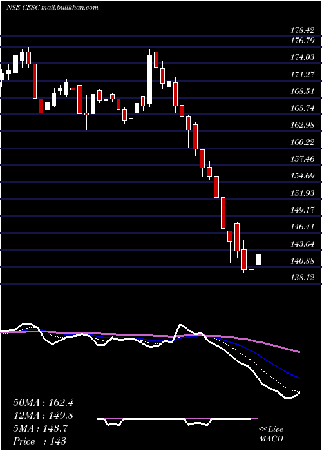Viewport: 322px width, 451px height.
Task: Click the 151.93 price level label
Action: pyautogui.click(x=303, y=193)
